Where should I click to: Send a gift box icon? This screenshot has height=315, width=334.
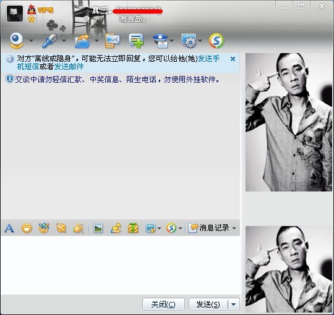click(x=133, y=229)
